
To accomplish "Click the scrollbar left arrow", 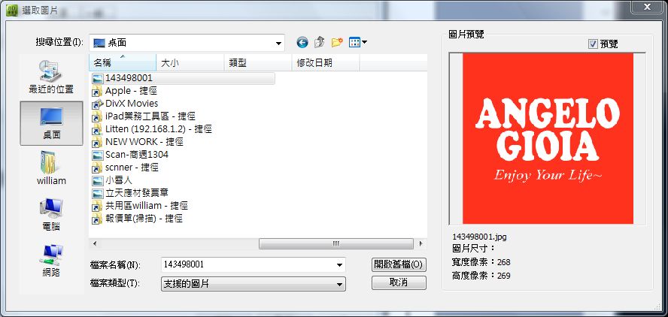I will click(95, 244).
